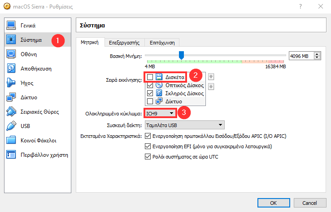Image resolution: width=331 pixels, height=212 pixels.
Task: Switch to the Μητρική tab
Action: 90,43
